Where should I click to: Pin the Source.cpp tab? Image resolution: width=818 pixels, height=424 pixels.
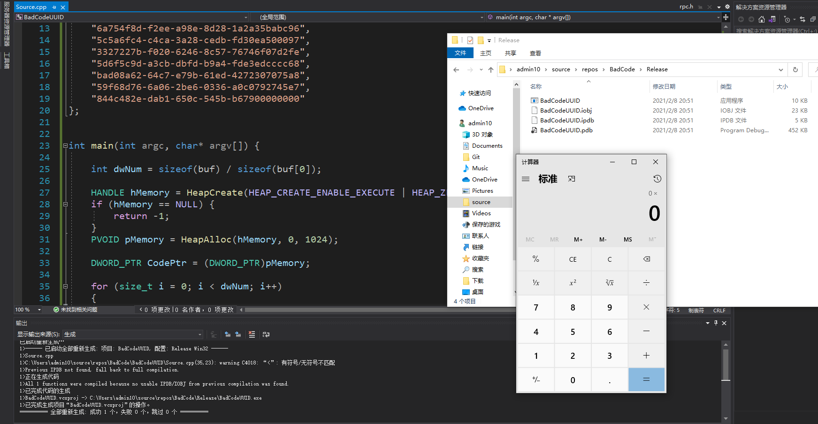[54, 7]
